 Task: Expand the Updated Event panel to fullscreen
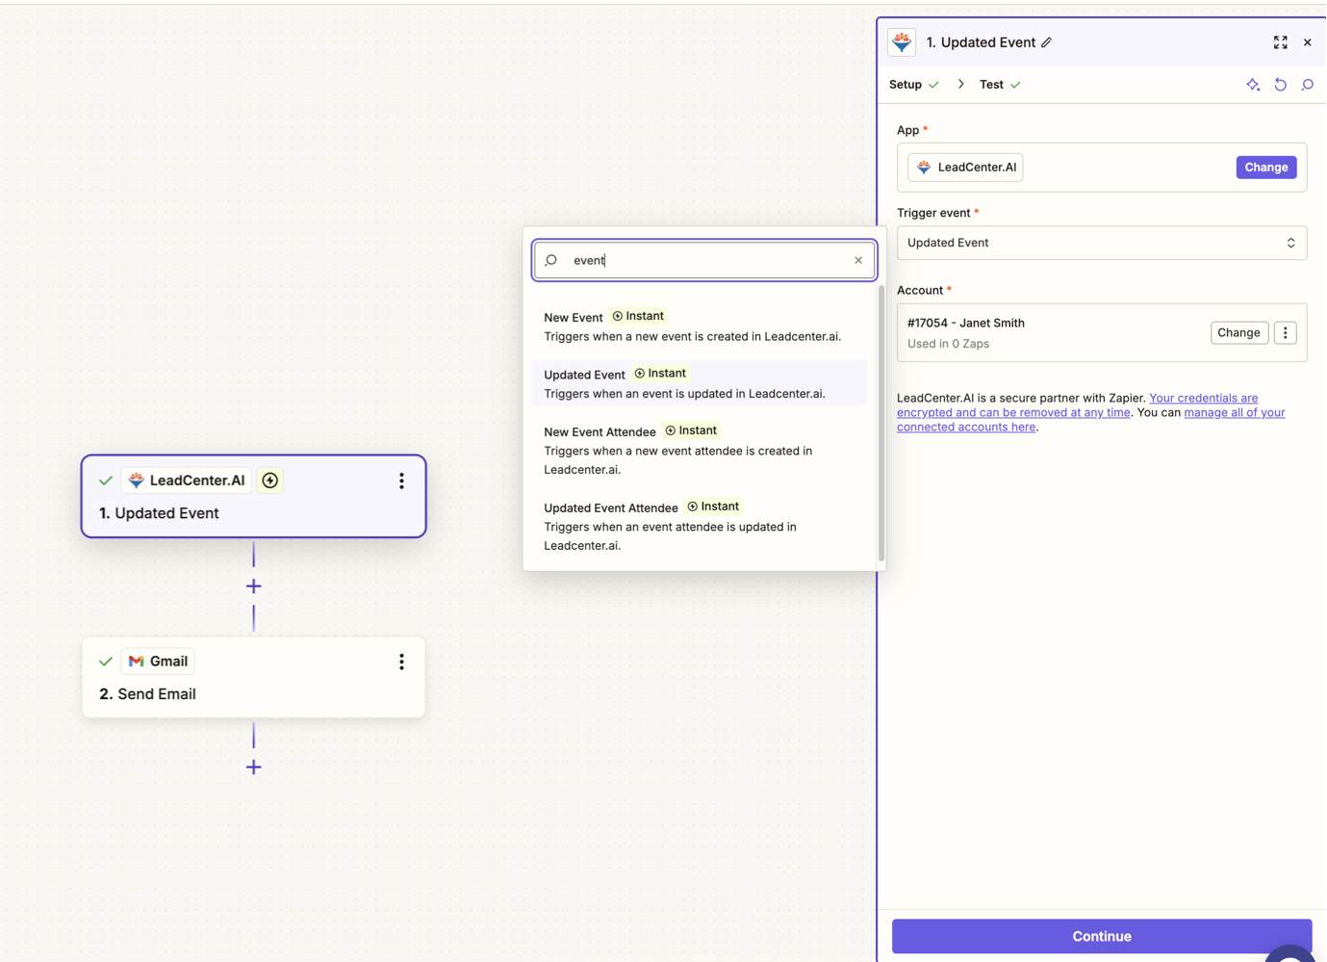(x=1280, y=42)
